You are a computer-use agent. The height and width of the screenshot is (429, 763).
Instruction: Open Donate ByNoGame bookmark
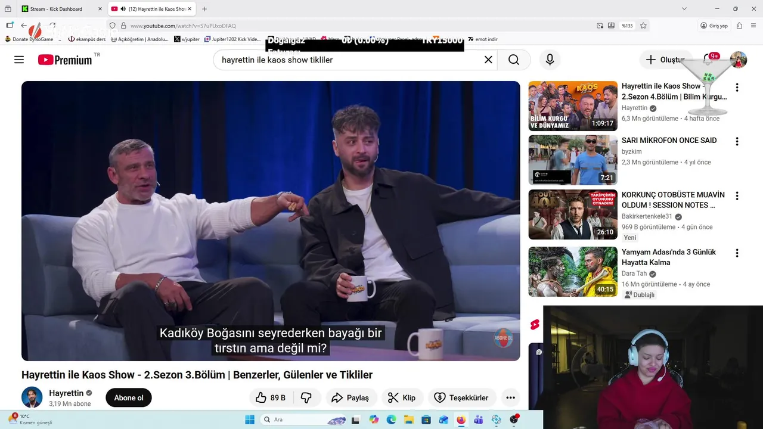coord(29,39)
